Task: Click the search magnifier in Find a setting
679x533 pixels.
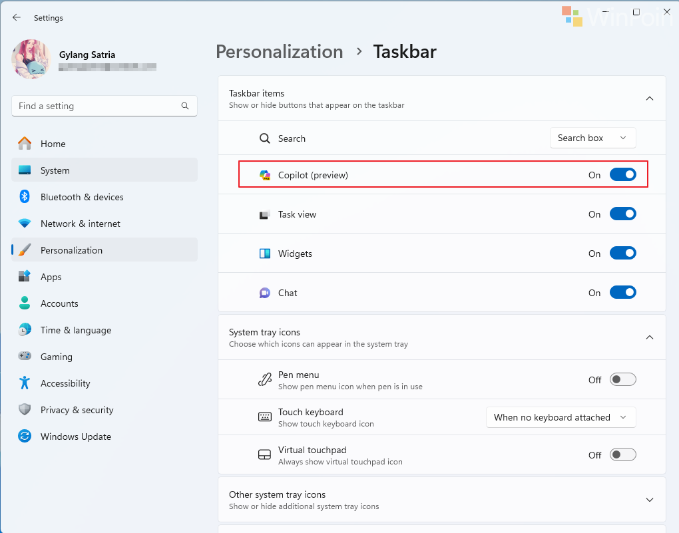Action: click(x=185, y=106)
